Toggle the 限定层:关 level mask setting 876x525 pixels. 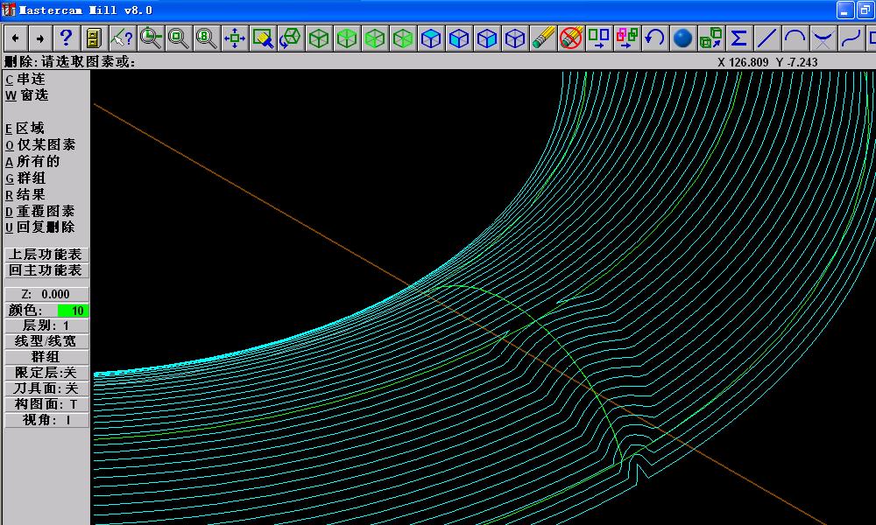click(x=46, y=373)
